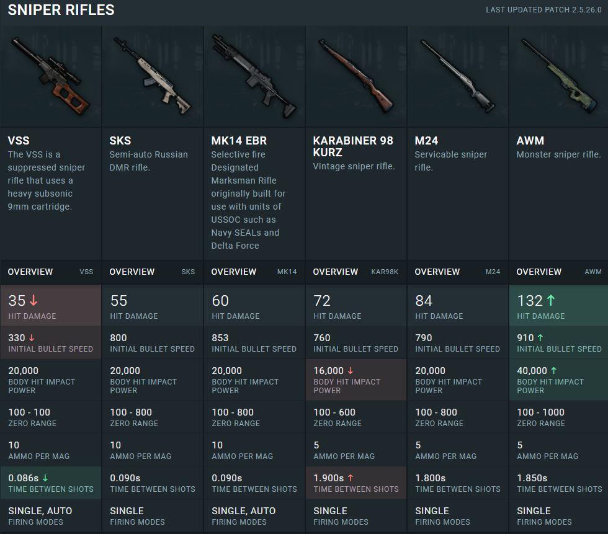Click the MK14 firing modes SINGLE, AUTO

(243, 511)
